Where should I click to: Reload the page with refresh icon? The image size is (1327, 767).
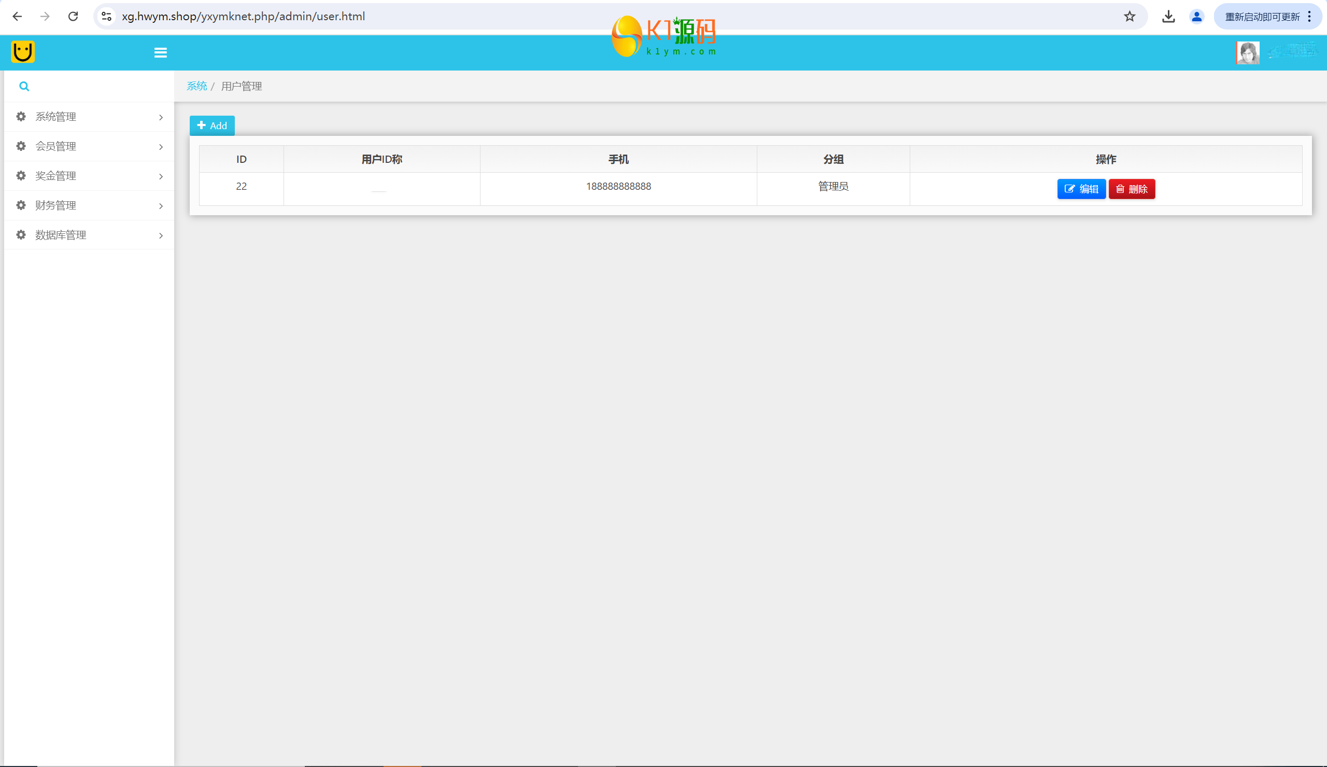[x=73, y=17]
